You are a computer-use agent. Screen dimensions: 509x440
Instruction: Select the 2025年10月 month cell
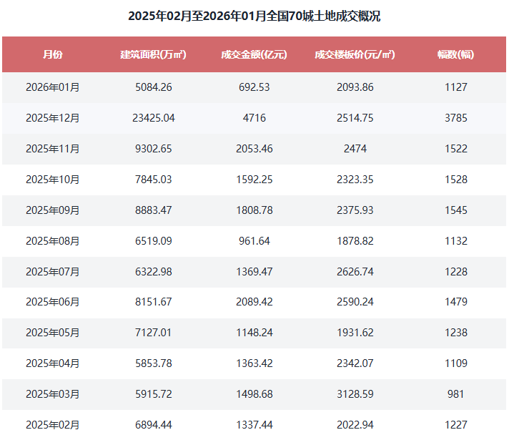(52, 180)
